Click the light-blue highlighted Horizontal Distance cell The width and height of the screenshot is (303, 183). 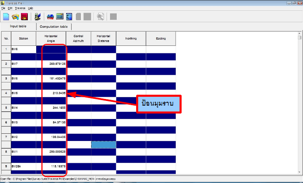(x=103, y=145)
